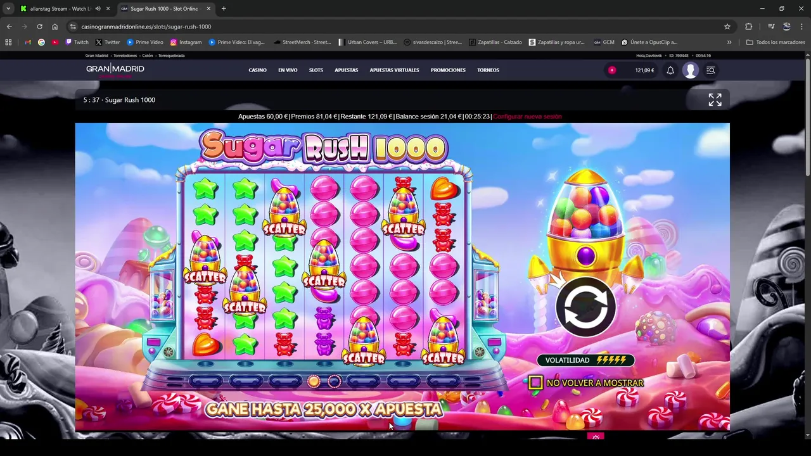
Task: Select the second intro page dot
Action: click(334, 381)
